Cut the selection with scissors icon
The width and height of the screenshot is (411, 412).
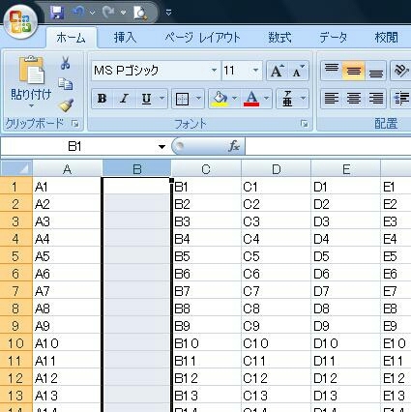(66, 63)
